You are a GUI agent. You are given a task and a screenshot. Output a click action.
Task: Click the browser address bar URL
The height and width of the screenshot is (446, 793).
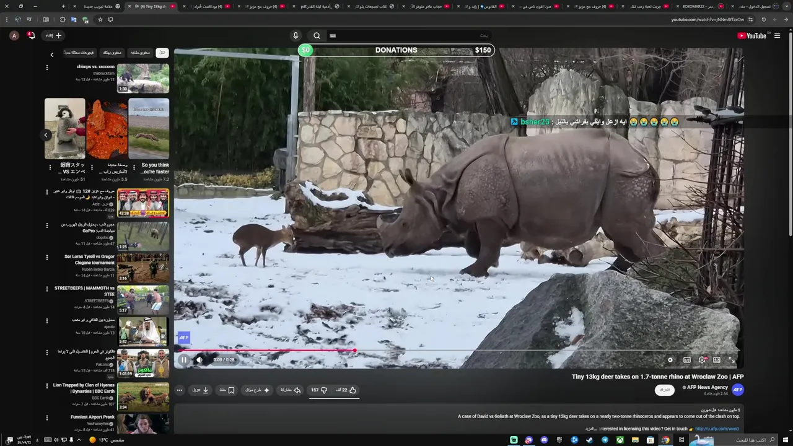[x=708, y=20]
